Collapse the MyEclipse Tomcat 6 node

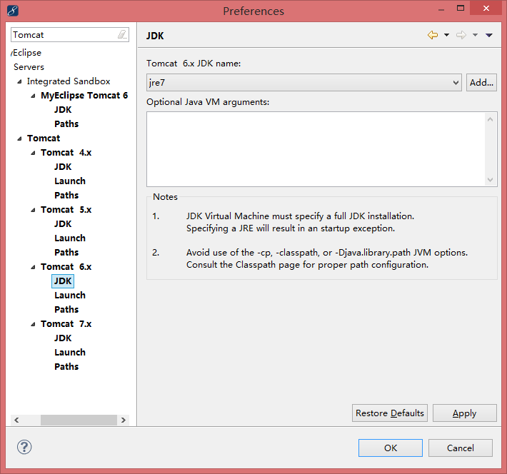pos(33,96)
